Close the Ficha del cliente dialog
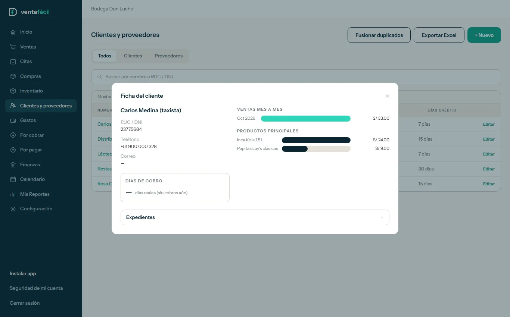The height and width of the screenshot is (317, 510). tap(388, 96)
